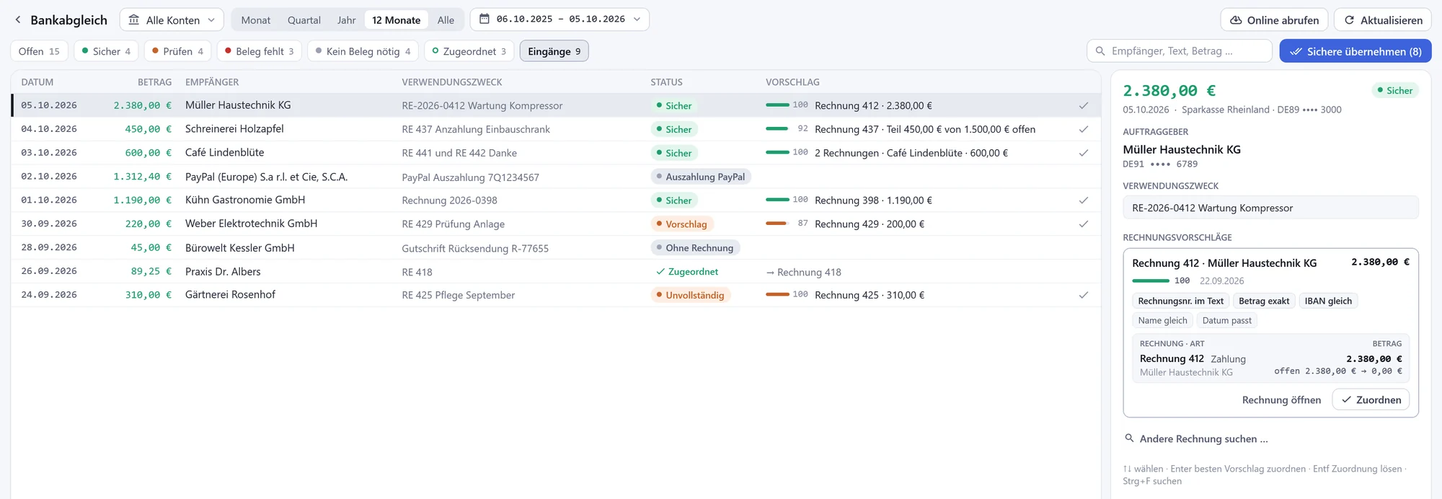Select the Praxis Dr. Albers row
This screenshot has height=499, width=1442.
pyautogui.click(x=555, y=271)
